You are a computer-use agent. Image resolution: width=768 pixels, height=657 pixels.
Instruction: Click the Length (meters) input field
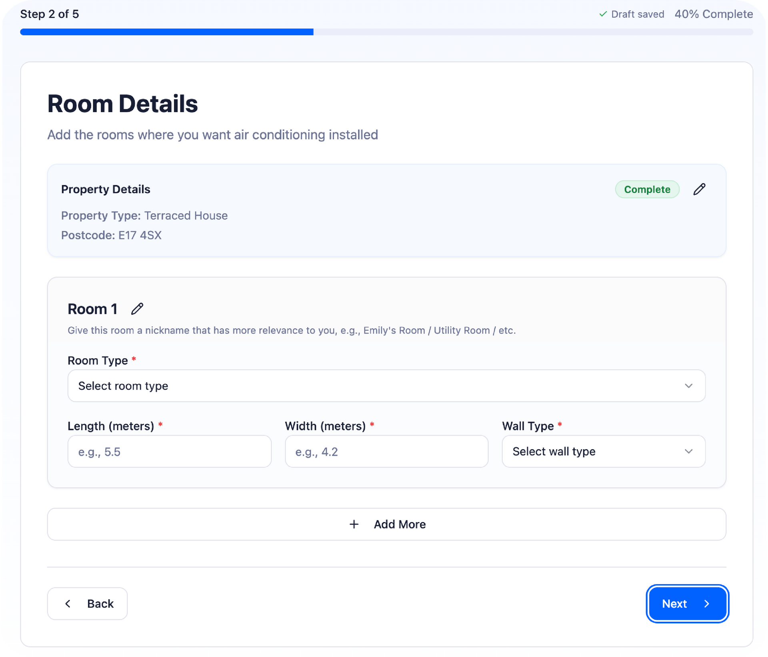pos(169,451)
